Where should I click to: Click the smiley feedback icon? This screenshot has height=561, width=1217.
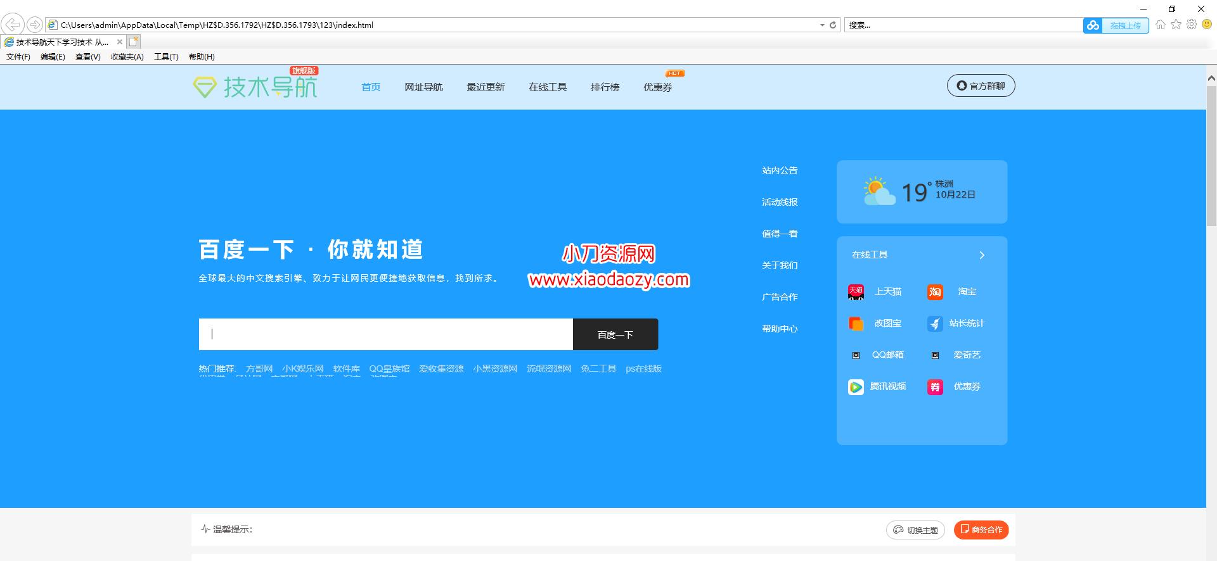point(1207,24)
